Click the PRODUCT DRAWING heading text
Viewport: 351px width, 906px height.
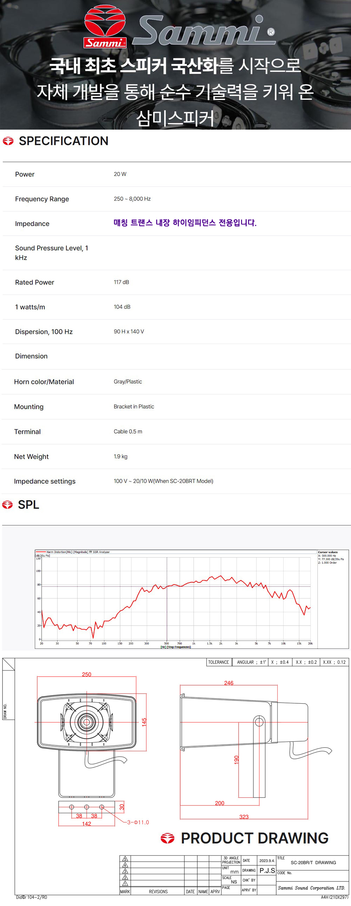tap(255, 839)
